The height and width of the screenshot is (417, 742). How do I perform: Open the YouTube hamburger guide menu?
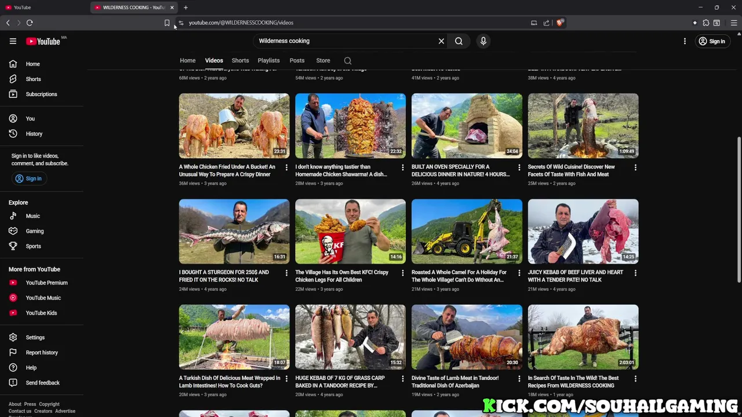(13, 41)
